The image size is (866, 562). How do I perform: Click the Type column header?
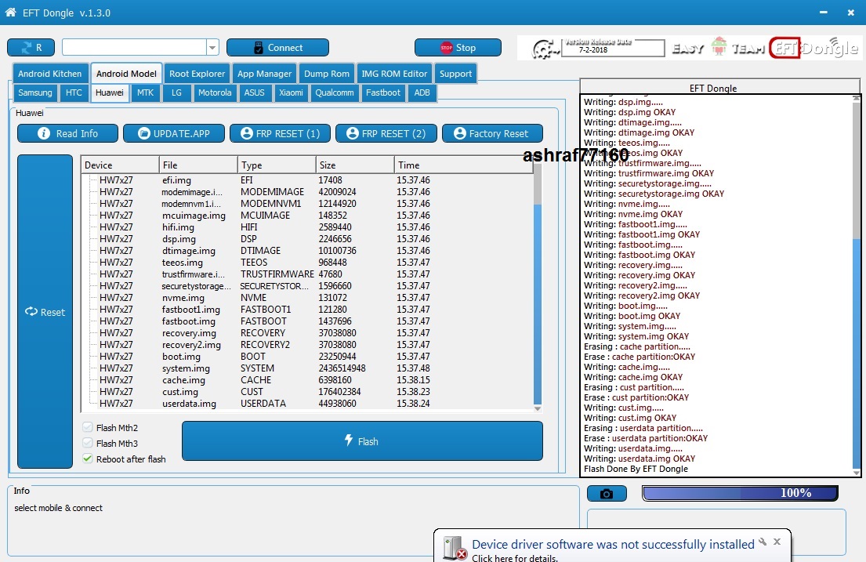click(x=277, y=165)
